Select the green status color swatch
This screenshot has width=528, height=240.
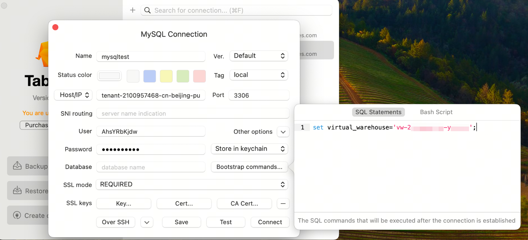[183, 76]
